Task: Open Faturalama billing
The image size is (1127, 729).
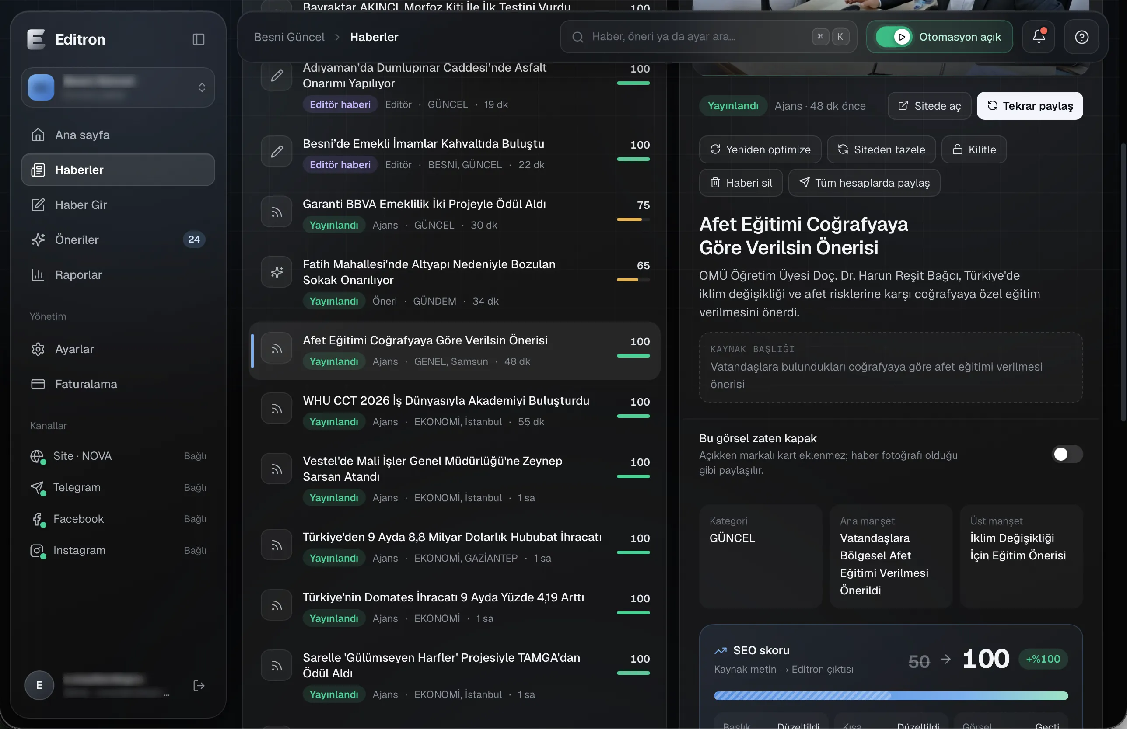Action: point(118,384)
